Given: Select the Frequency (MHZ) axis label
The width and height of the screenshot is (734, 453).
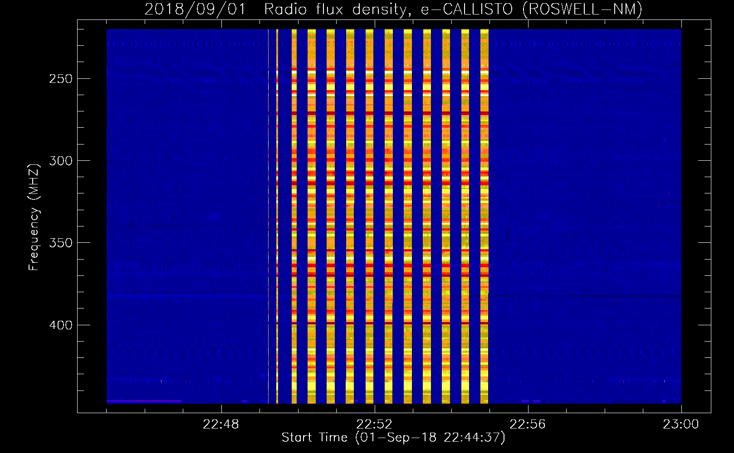Looking at the screenshot, I should 34,217.
